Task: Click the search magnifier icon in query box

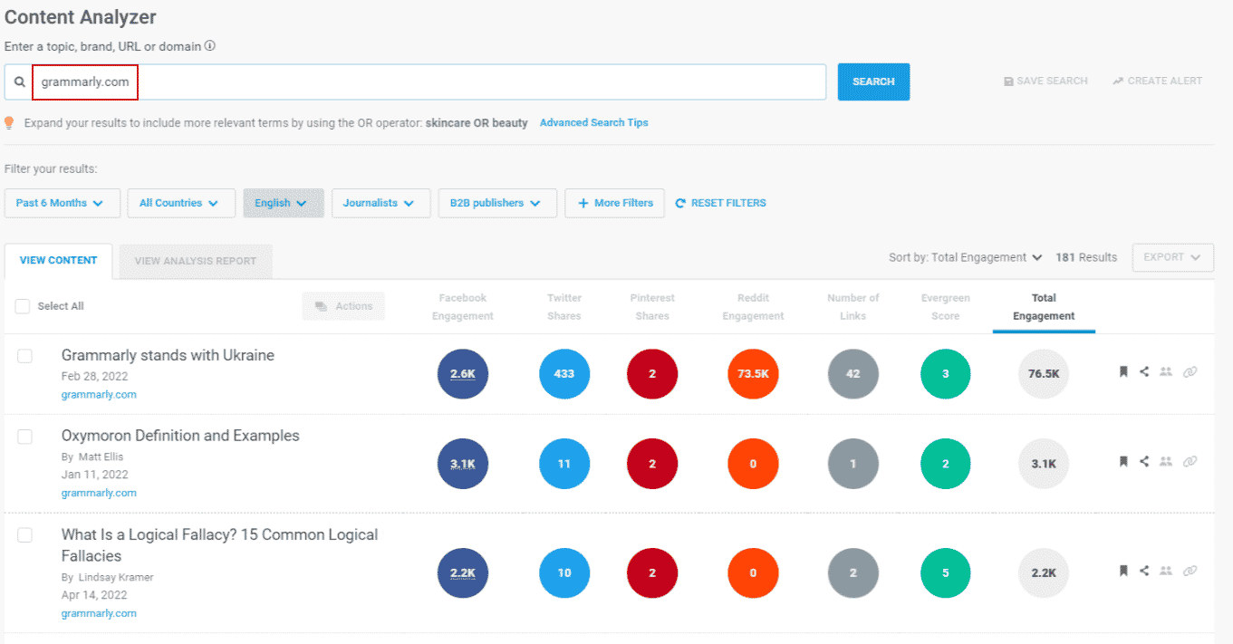Action: coord(19,82)
